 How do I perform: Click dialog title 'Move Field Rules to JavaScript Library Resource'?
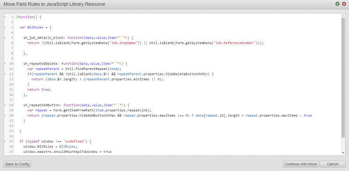pos(54,4)
